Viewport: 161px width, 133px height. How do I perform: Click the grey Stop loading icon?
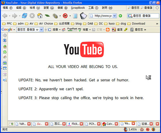[x=32, y=16]
